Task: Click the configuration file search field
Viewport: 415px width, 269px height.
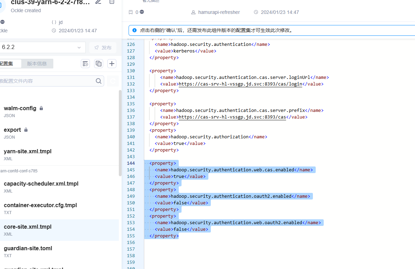Action: (48, 81)
